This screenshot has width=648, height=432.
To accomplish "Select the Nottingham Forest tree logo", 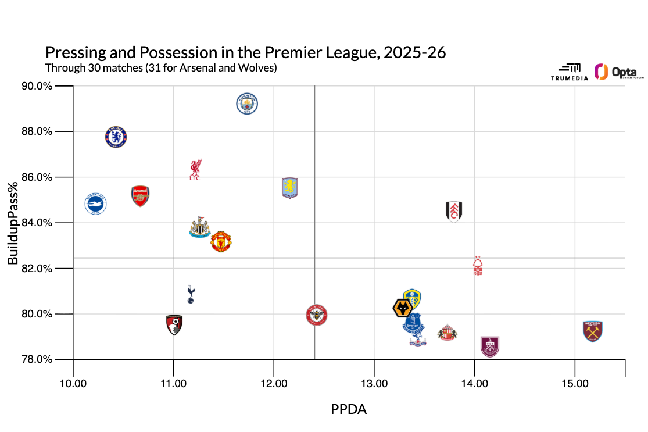I will (x=478, y=266).
